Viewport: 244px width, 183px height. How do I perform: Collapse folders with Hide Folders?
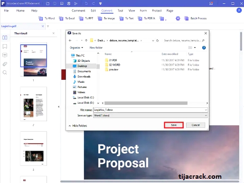pos(78,125)
